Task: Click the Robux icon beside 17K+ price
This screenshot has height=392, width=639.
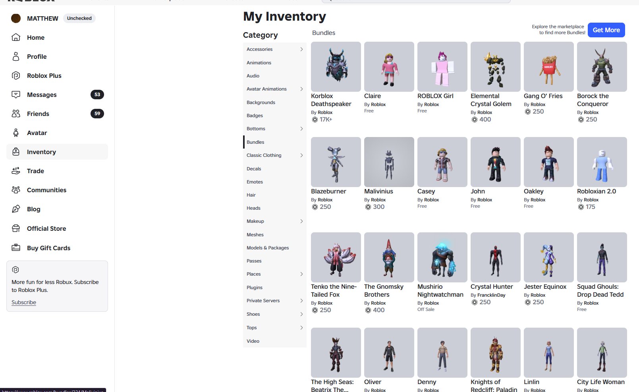Action: point(315,120)
